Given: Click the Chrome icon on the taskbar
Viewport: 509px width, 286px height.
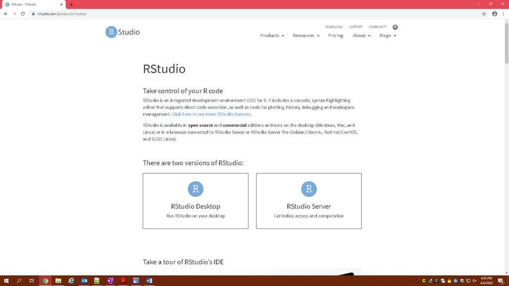Looking at the screenshot, I should pos(45,281).
